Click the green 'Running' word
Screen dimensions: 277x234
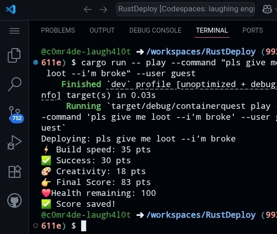84,106
